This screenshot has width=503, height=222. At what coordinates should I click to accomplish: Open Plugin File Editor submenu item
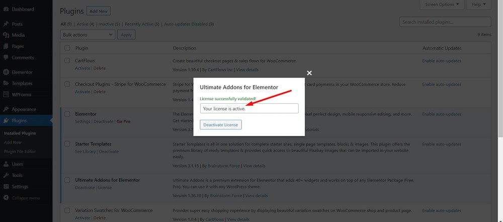20,152
